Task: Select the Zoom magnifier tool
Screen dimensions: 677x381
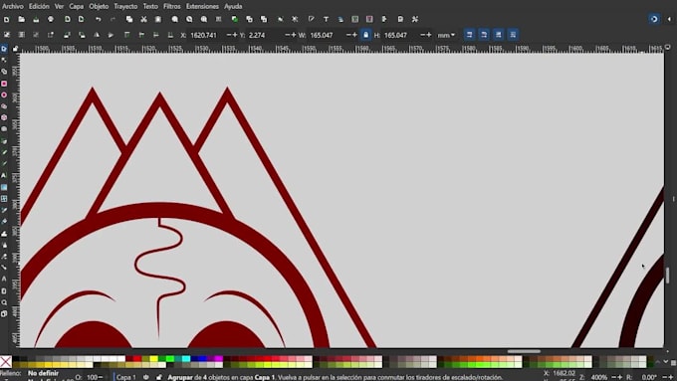Action: [4, 302]
